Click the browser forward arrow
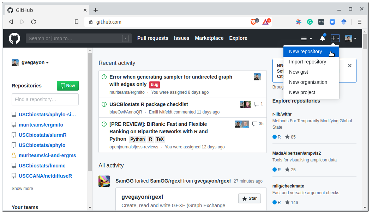 22,22
